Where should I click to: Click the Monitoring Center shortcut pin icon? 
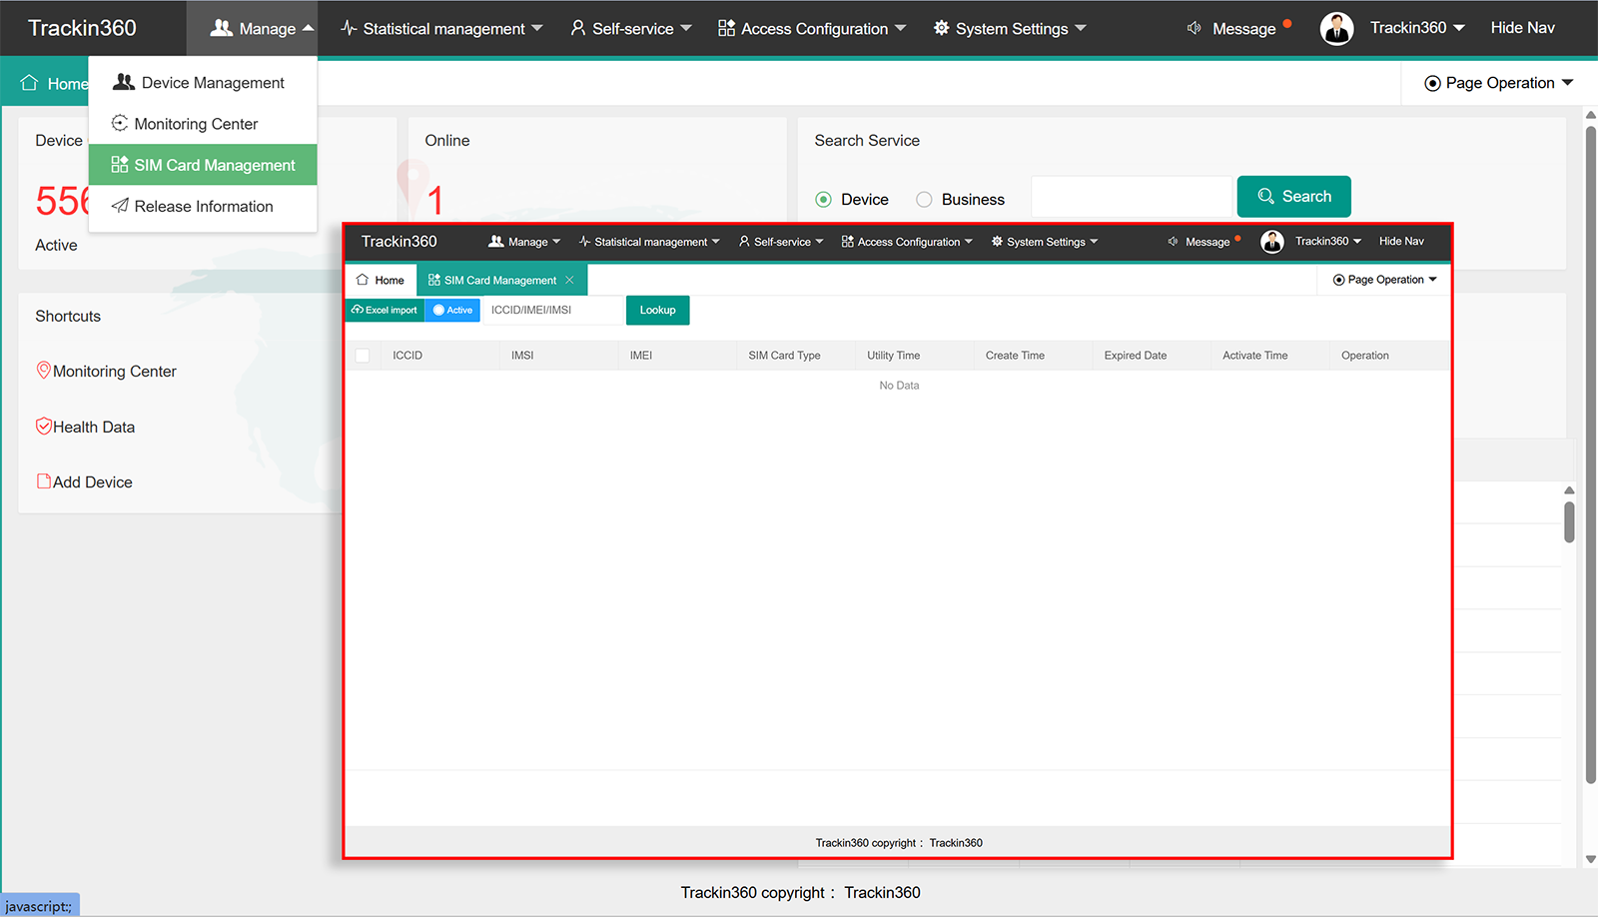pyautogui.click(x=44, y=371)
